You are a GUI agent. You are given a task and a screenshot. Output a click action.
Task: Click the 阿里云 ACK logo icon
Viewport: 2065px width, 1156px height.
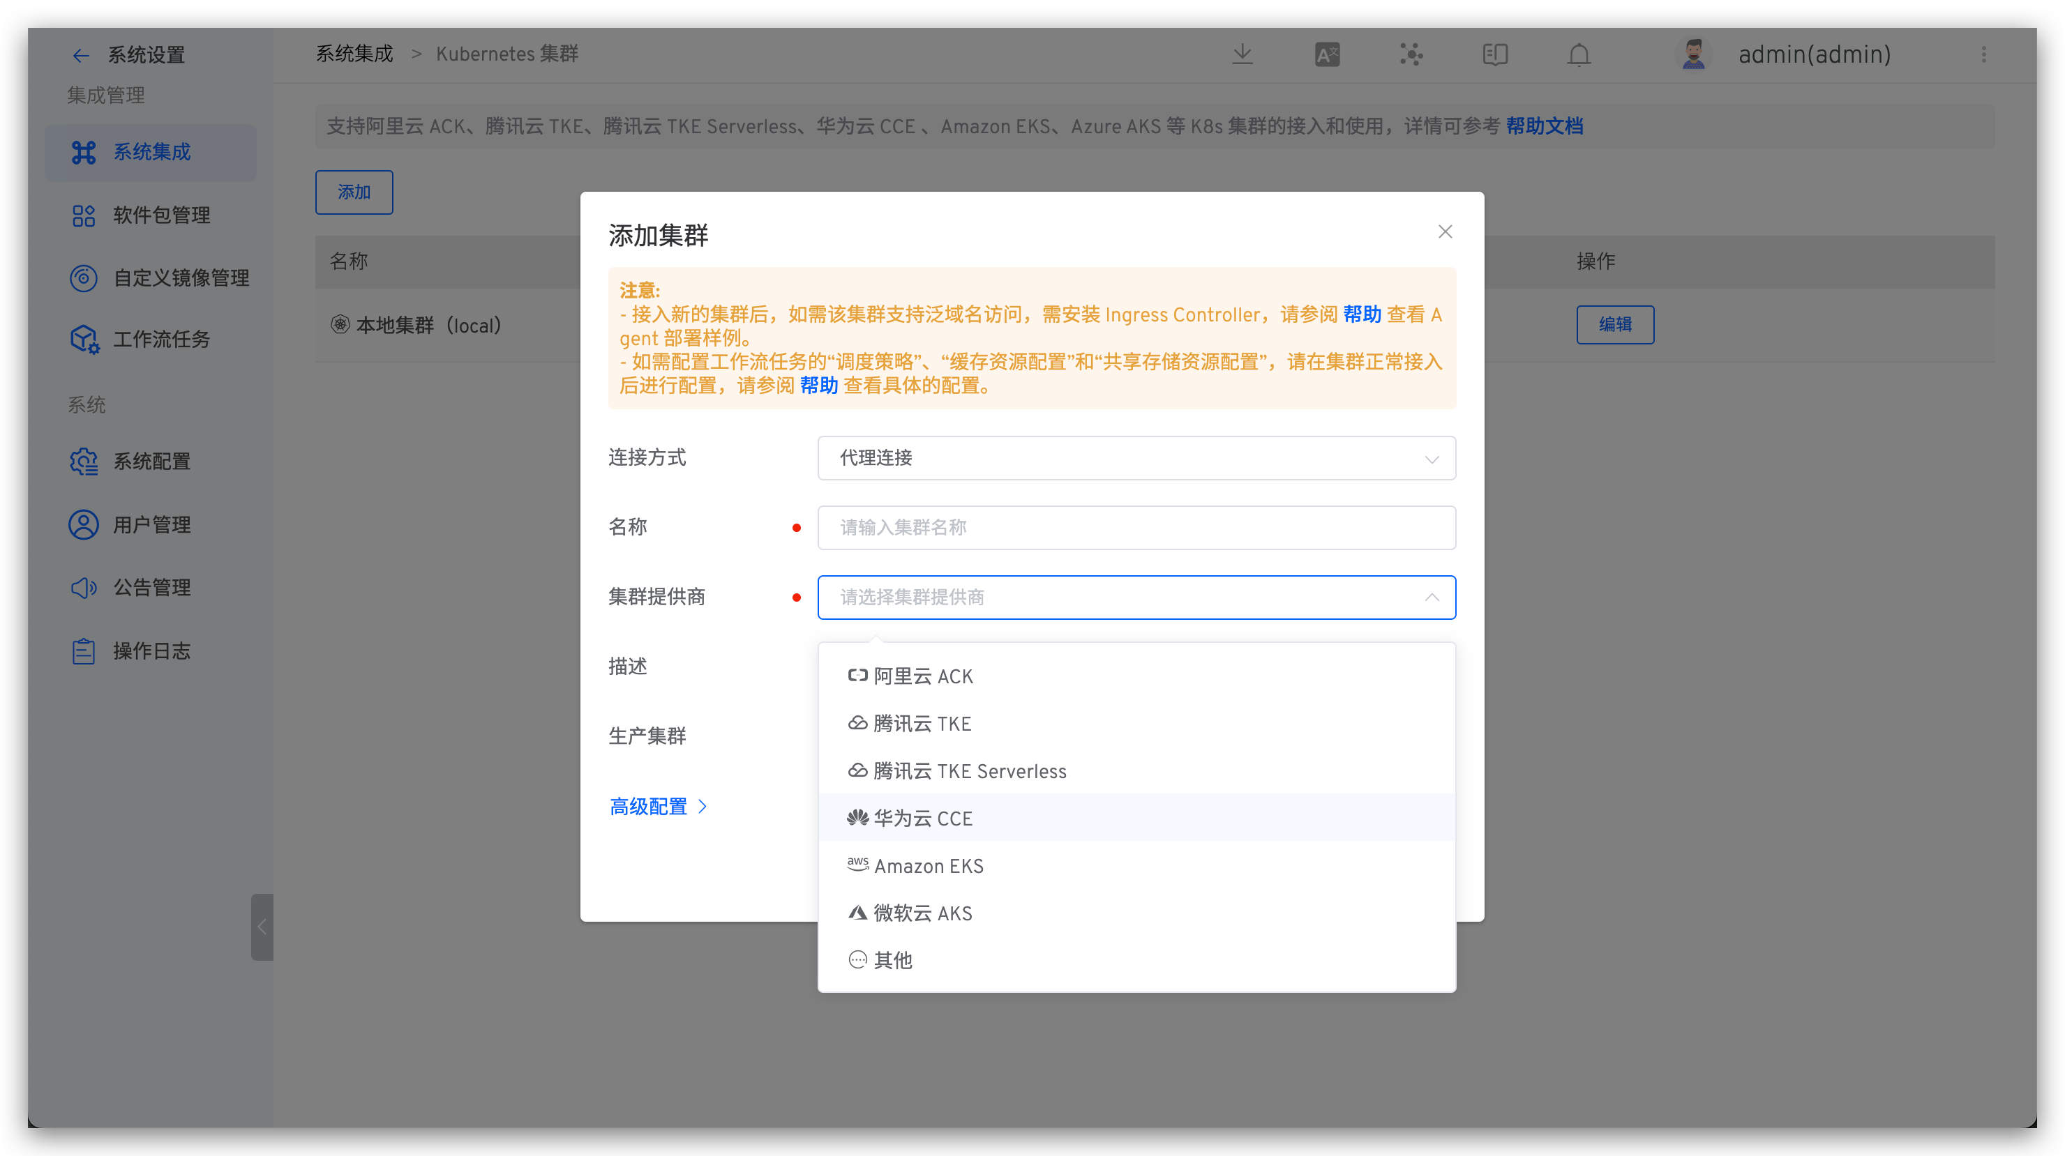[x=858, y=676]
